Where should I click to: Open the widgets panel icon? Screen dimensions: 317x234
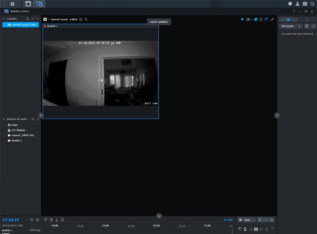coord(305,4)
